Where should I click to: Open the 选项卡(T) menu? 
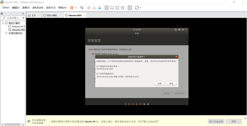(x=51, y=8)
